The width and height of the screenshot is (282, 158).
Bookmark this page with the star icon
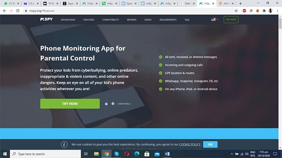236,11
